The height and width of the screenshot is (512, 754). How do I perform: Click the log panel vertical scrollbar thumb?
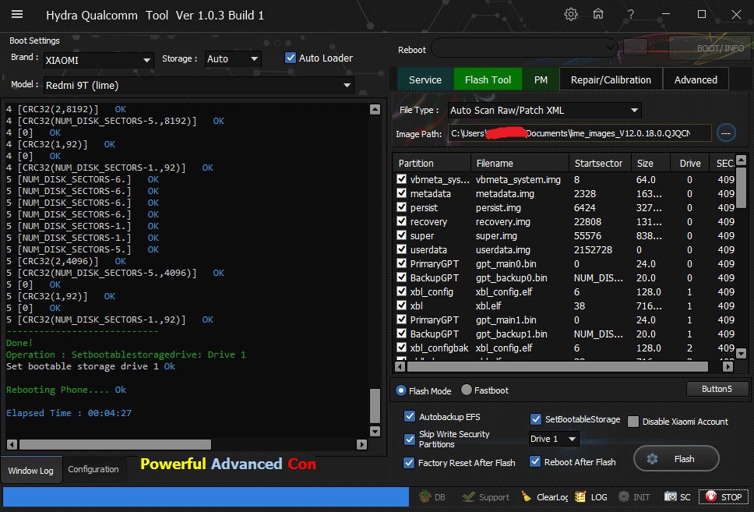coord(375,406)
